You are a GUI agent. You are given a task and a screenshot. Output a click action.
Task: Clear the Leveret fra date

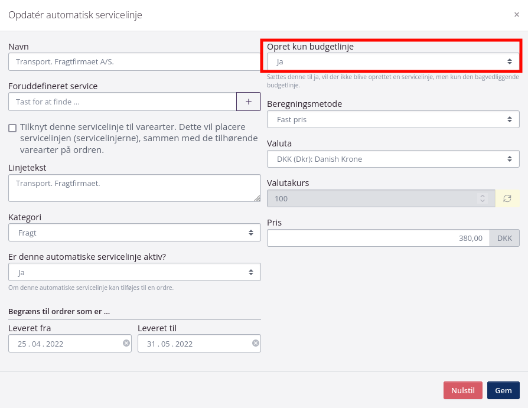126,343
